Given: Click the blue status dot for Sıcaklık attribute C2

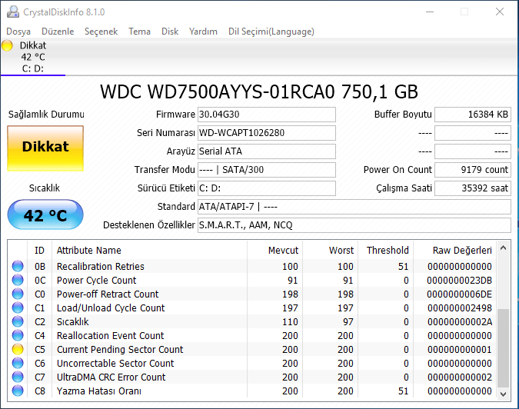Looking at the screenshot, I should 18,321.
